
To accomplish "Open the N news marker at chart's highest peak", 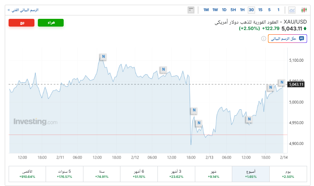I will click(x=103, y=57).
